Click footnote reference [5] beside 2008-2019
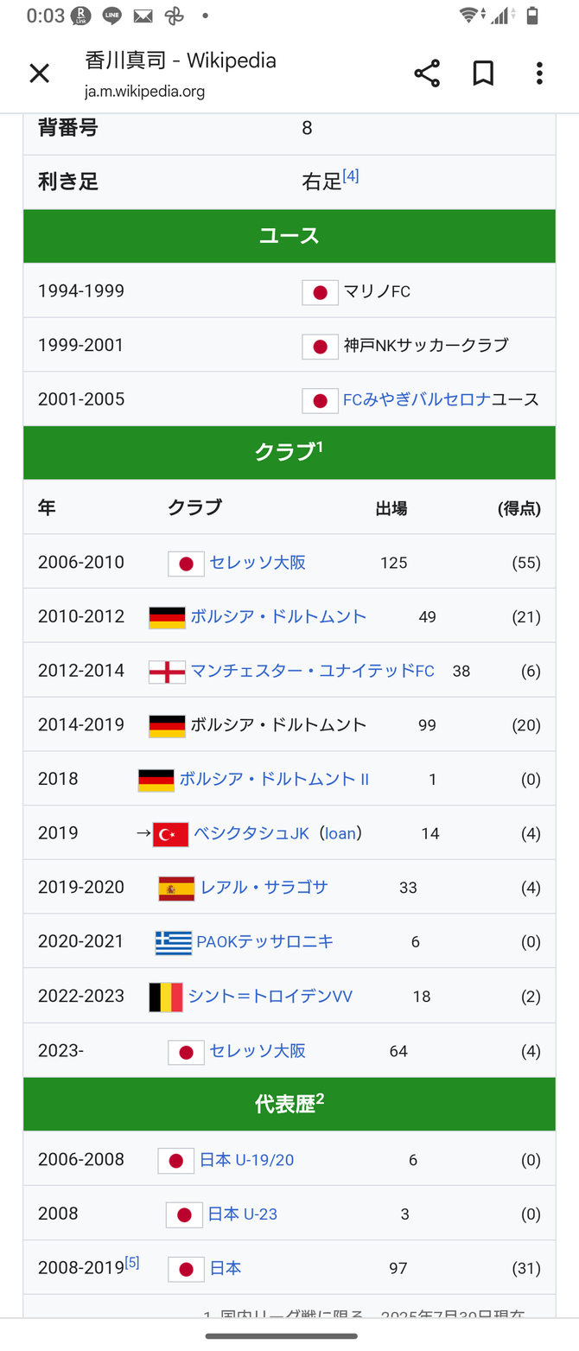The height and width of the screenshot is (1351, 579). [x=131, y=1263]
